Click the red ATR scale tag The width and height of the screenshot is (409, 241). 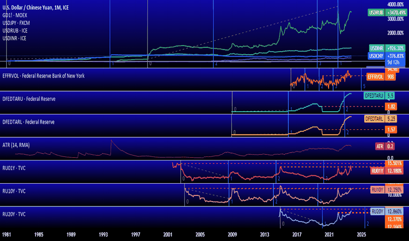click(x=380, y=146)
